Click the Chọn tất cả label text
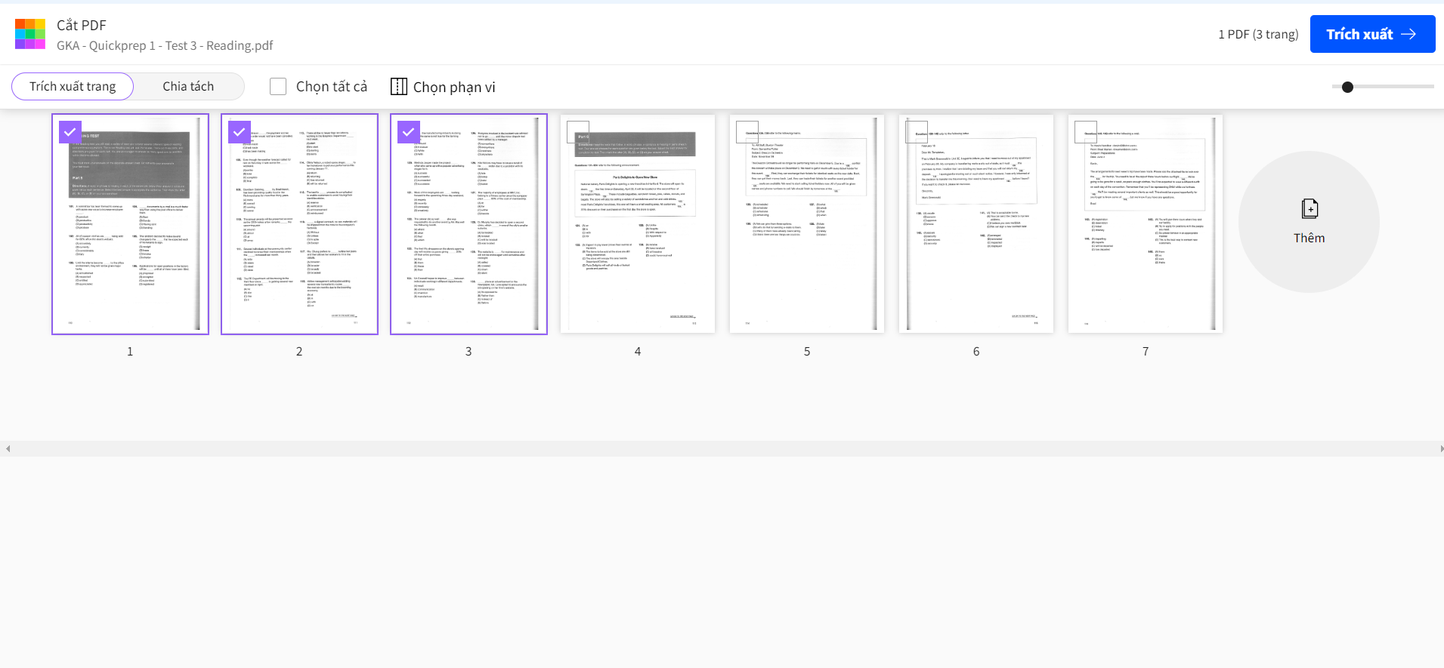This screenshot has width=1444, height=668. pos(332,87)
